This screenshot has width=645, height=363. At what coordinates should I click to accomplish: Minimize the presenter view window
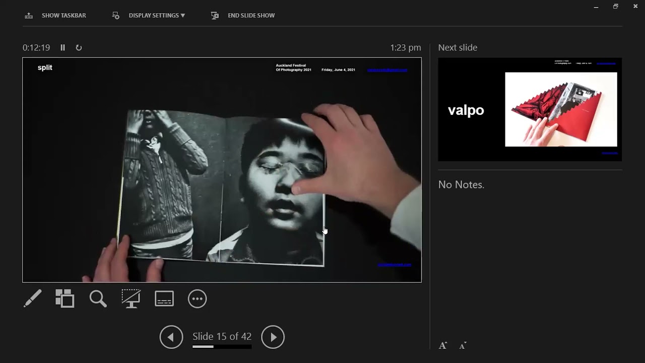(x=596, y=7)
